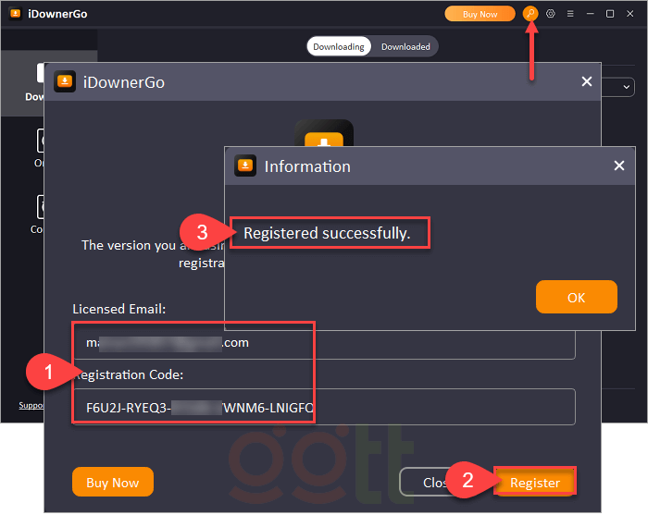Image resolution: width=648 pixels, height=515 pixels.
Task: Click the Information dialog app icon
Action: tap(245, 166)
